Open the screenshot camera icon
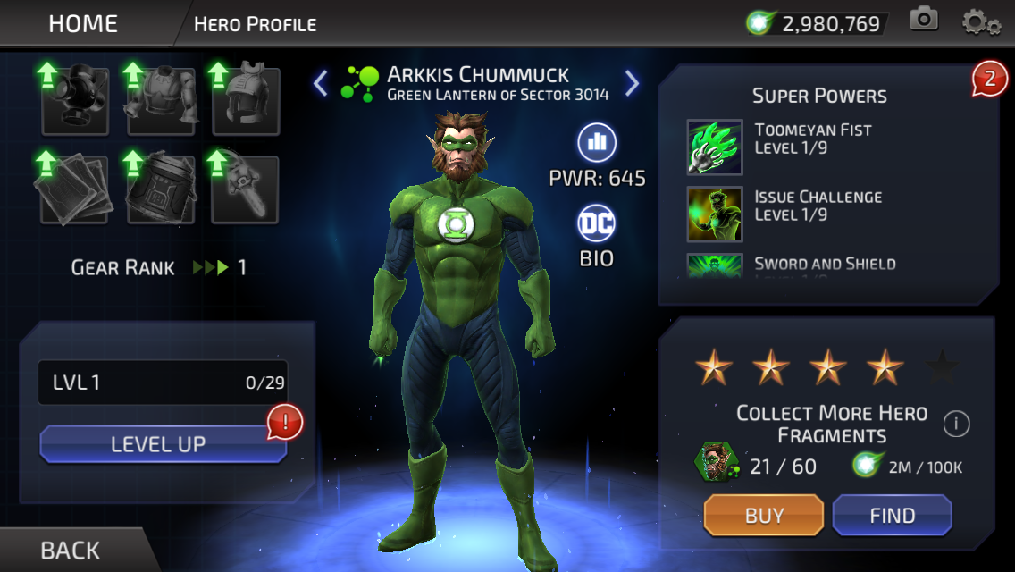The image size is (1015, 572). [x=924, y=20]
